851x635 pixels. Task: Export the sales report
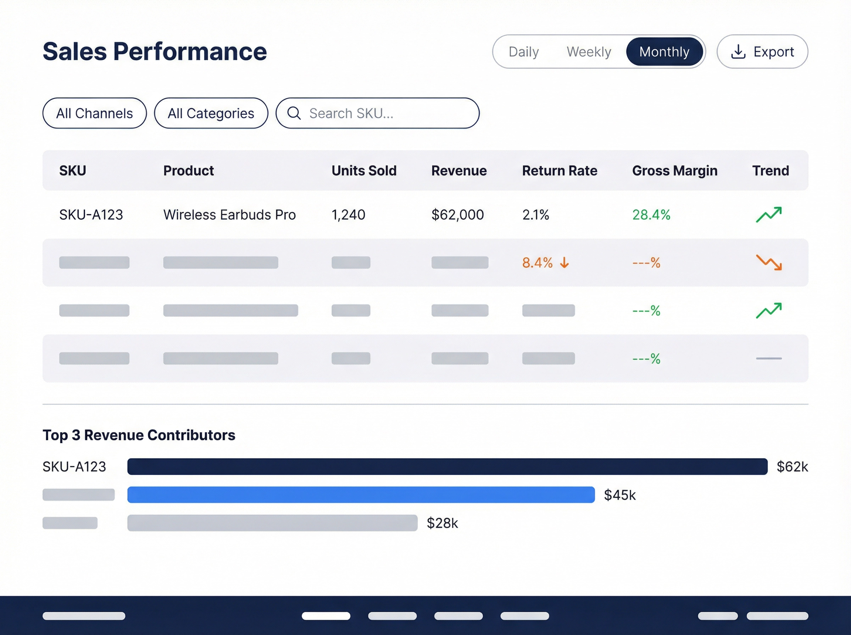(x=762, y=51)
